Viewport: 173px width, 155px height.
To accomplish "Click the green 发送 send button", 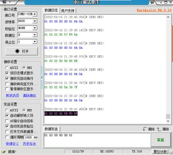I will point(161,140).
